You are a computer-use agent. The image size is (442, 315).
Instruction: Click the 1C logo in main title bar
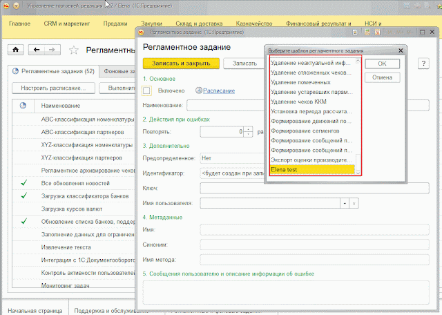(x=6, y=6)
